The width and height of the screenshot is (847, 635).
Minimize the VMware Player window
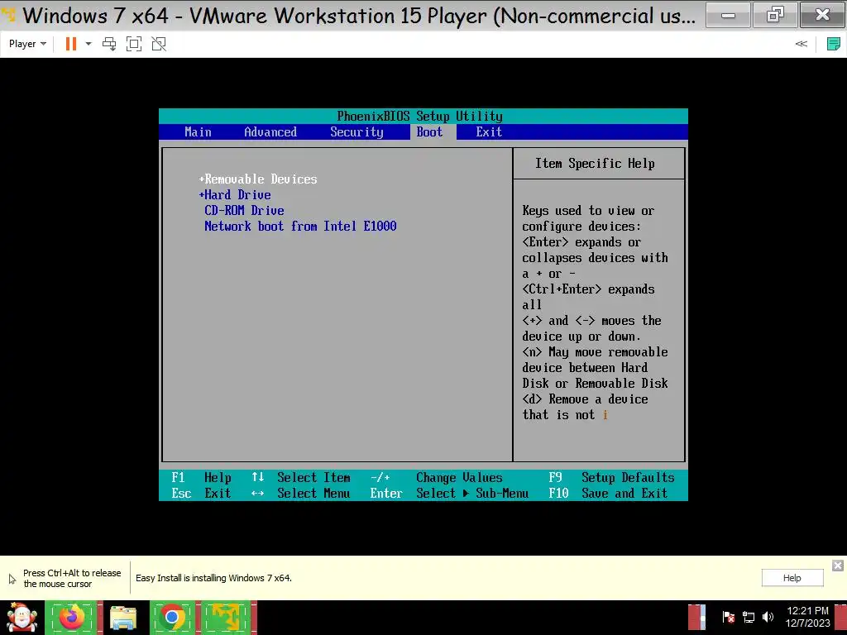click(728, 15)
